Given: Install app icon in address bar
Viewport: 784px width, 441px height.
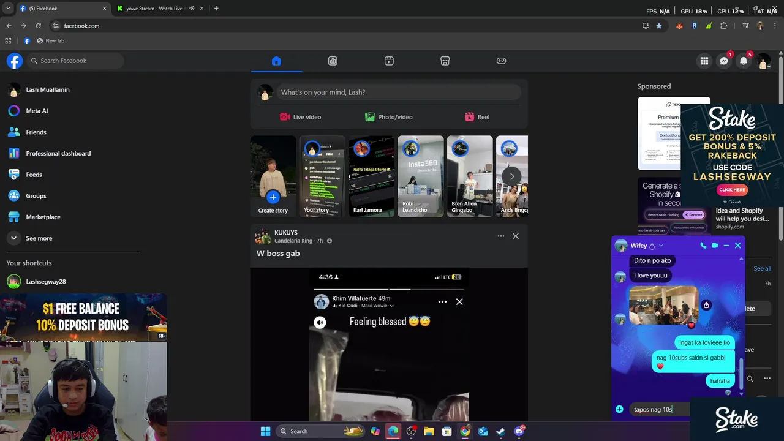Looking at the screenshot, I should click(646, 26).
